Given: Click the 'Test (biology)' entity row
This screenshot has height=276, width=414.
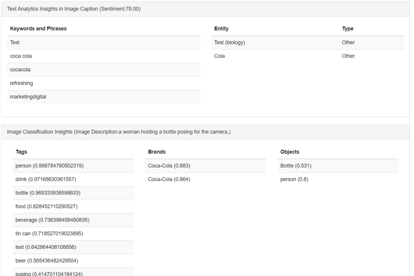Looking at the screenshot, I should (229, 42).
